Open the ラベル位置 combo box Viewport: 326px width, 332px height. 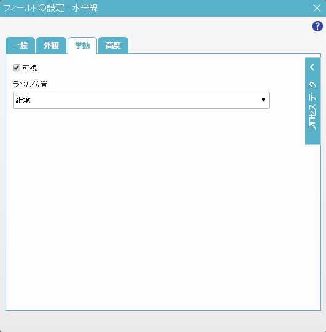click(x=141, y=100)
